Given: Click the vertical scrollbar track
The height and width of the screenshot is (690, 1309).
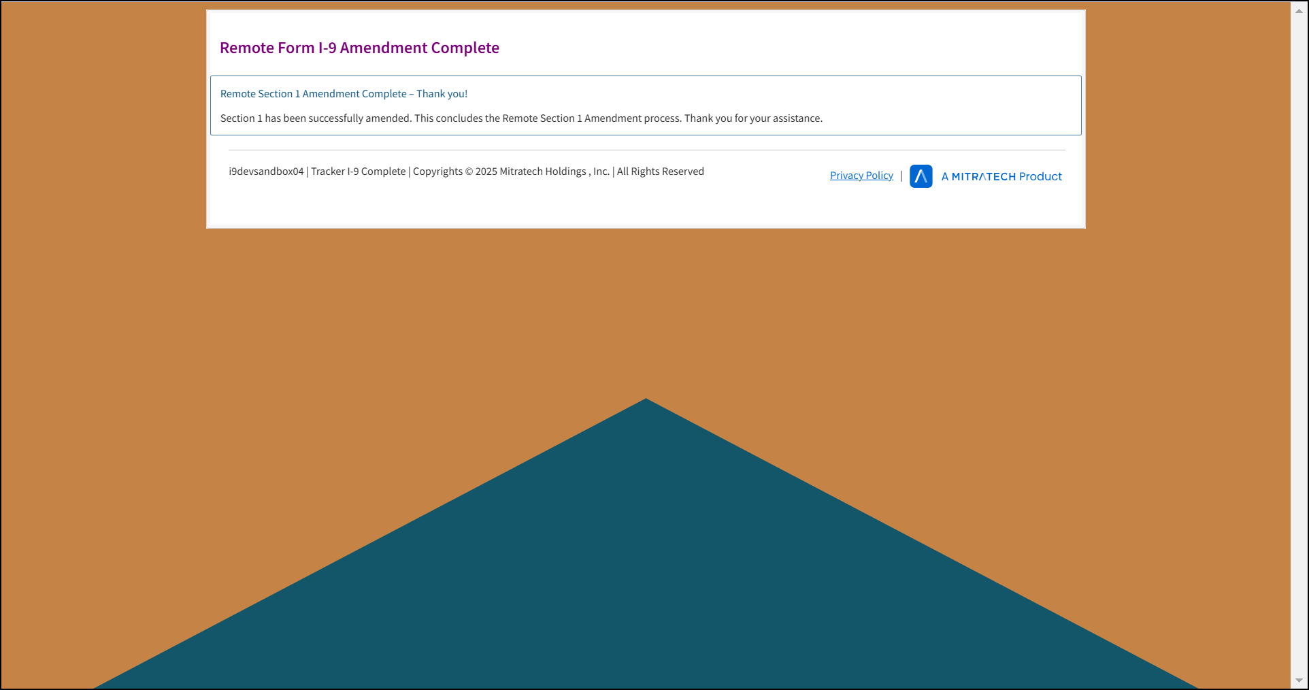Looking at the screenshot, I should (x=1299, y=340).
